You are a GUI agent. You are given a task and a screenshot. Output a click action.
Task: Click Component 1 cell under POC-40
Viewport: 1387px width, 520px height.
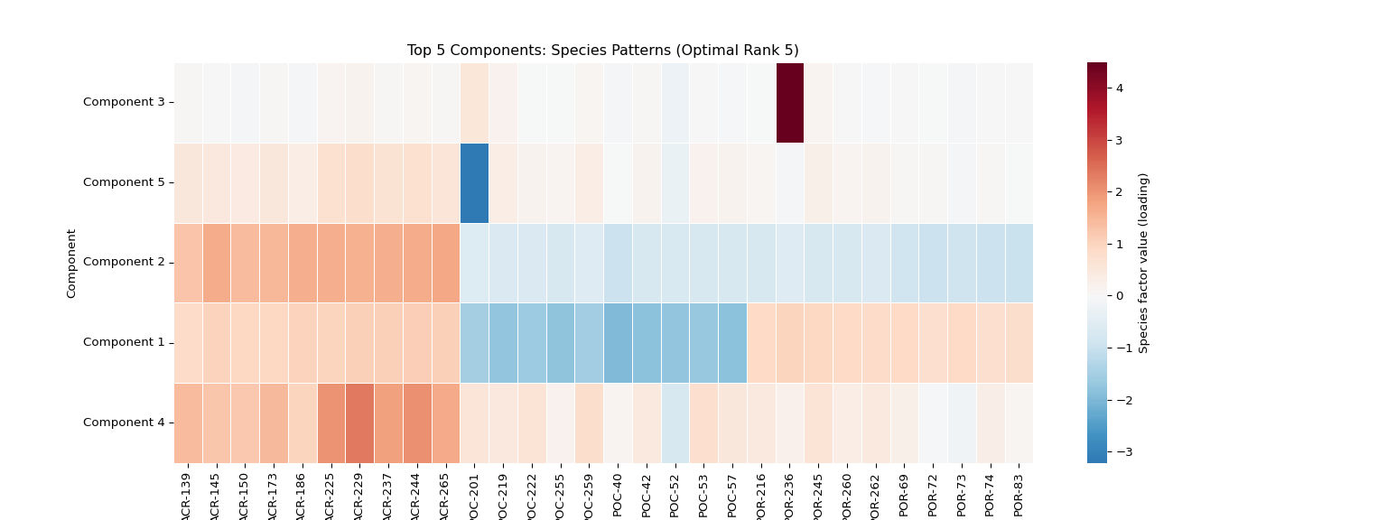(x=618, y=343)
